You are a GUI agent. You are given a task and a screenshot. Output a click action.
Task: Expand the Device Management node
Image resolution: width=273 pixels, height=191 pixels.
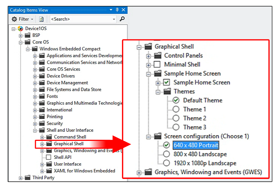(35, 83)
